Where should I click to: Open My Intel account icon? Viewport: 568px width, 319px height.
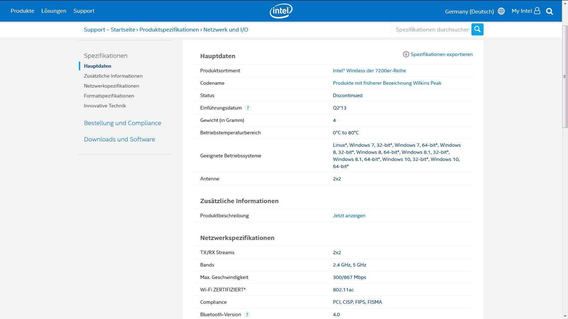click(537, 11)
